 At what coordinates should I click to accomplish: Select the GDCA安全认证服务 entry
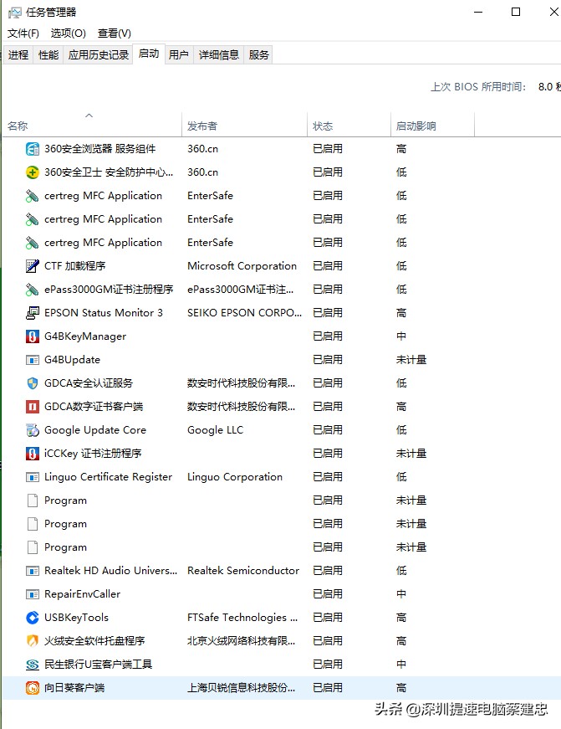point(89,383)
